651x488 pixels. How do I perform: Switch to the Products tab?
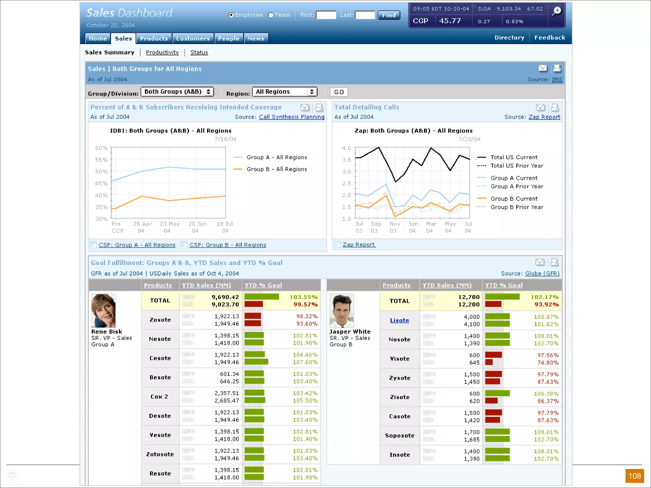[154, 38]
